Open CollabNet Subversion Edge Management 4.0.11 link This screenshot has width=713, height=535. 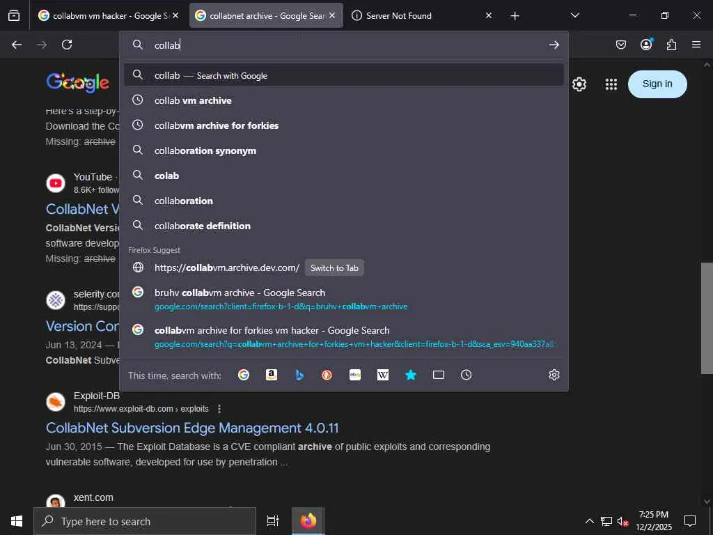click(x=192, y=428)
